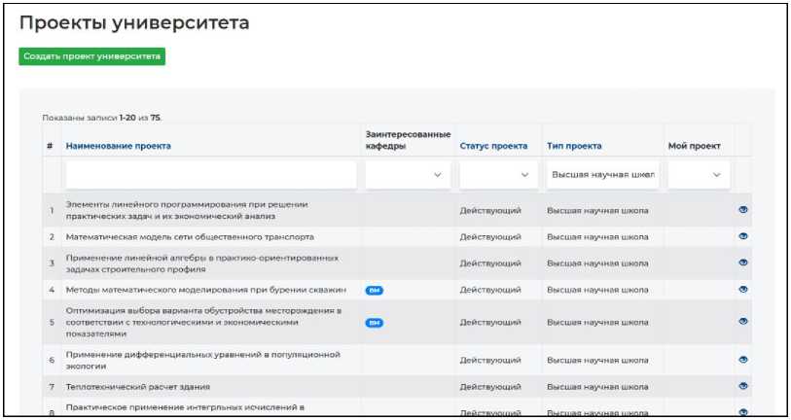The image size is (791, 420).
Task: Open the Заинтересованные кафедры filter dropdown
Action: 408,175
